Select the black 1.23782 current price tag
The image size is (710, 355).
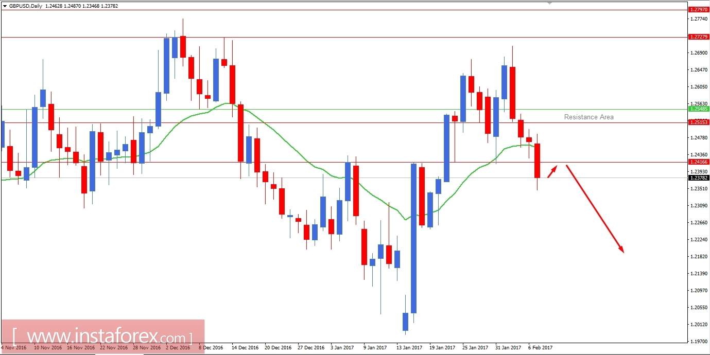point(698,177)
